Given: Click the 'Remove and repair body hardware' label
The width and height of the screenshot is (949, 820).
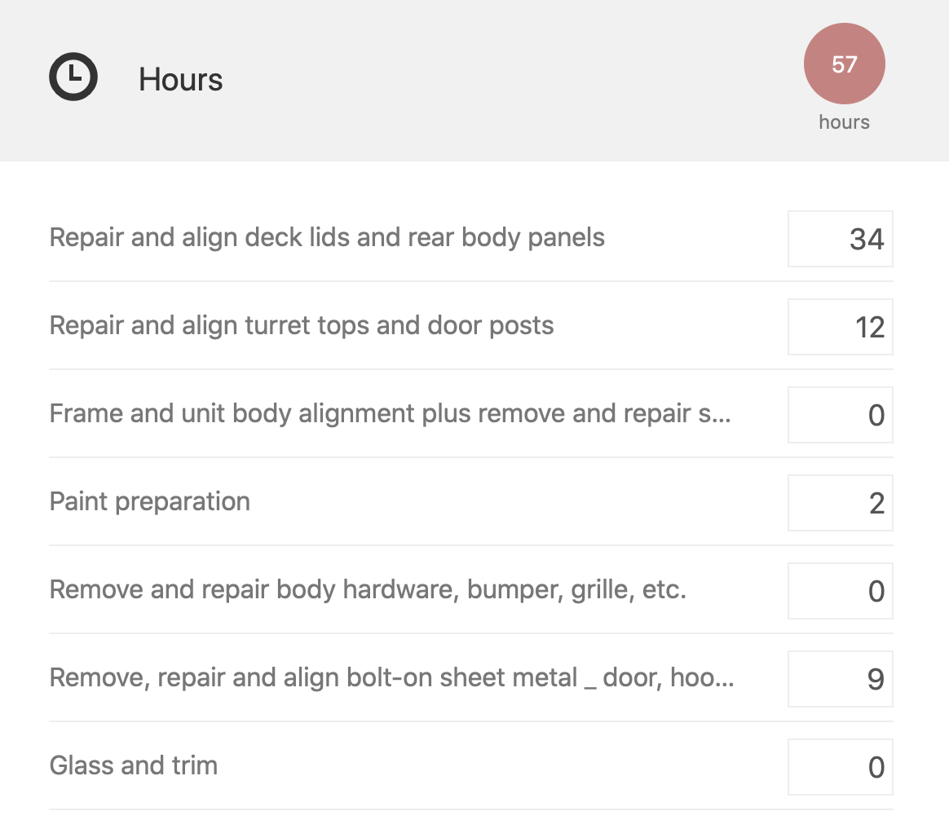Looking at the screenshot, I should (x=368, y=590).
